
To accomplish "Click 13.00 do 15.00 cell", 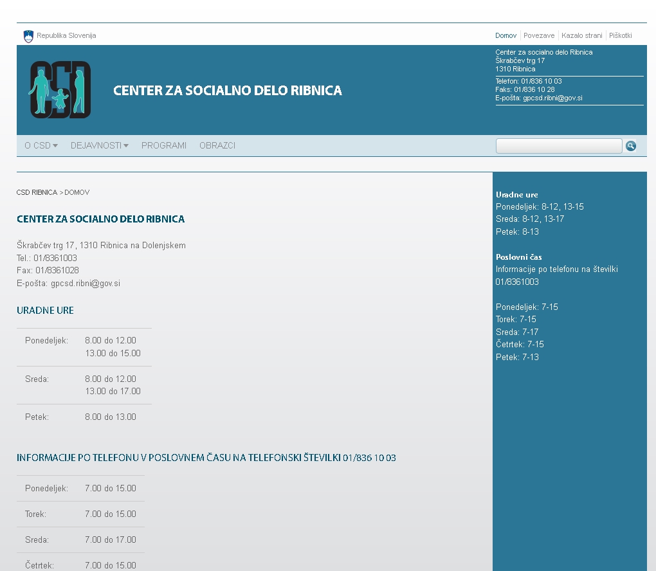I will pos(113,353).
